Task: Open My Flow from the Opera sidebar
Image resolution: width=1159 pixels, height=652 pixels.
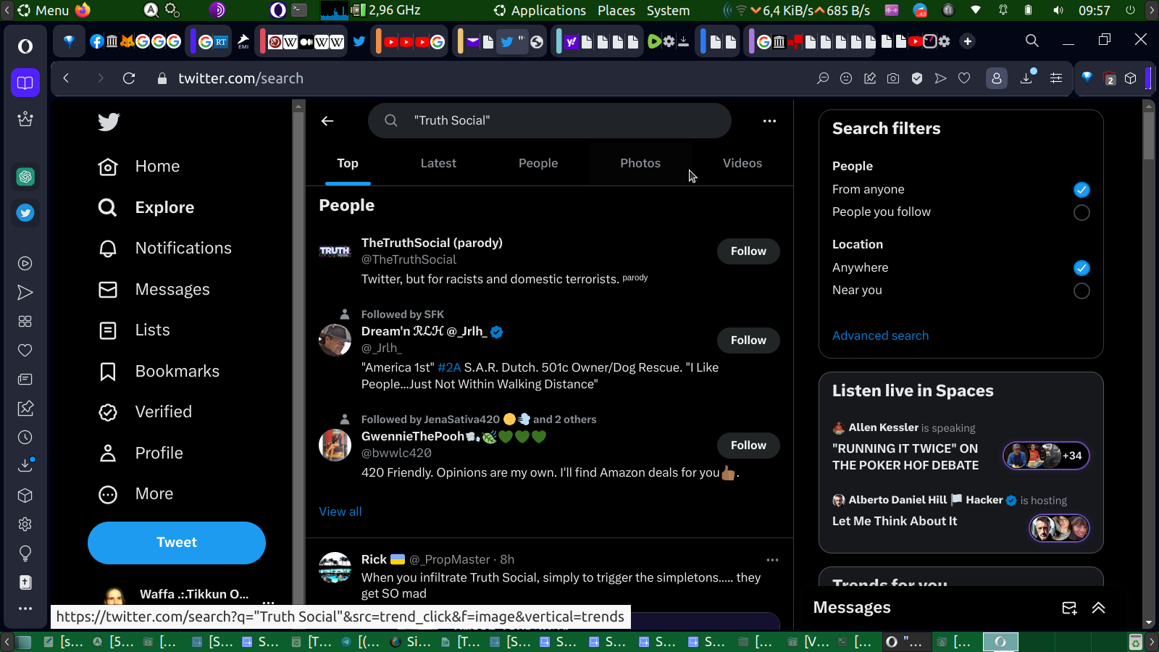Action: [25, 293]
